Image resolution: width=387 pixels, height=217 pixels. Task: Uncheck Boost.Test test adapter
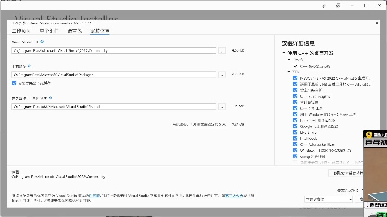[x=295, y=120]
